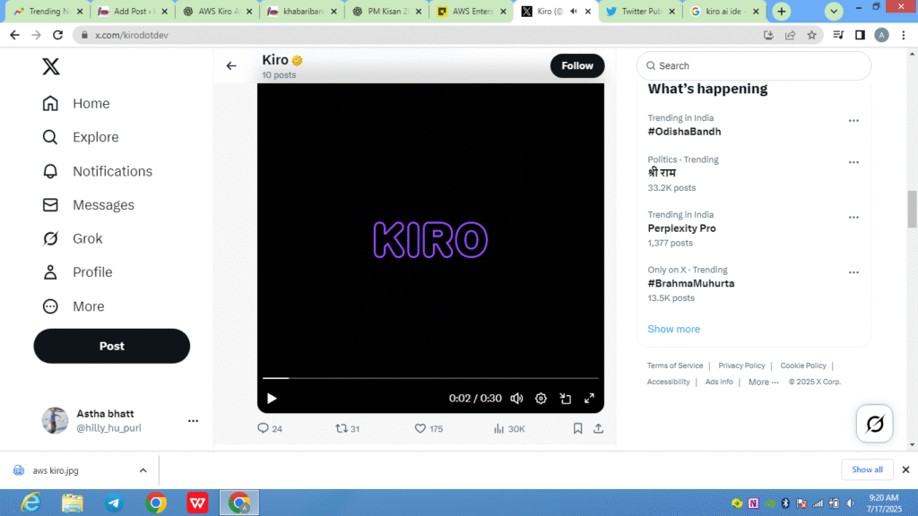Bookmark this page with the star icon
Screen dimensions: 918x516
[811, 35]
